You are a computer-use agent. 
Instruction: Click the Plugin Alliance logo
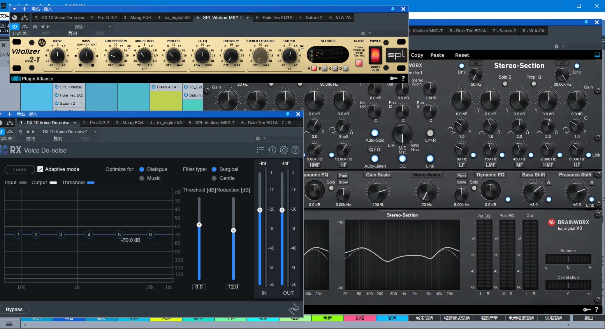coord(32,79)
